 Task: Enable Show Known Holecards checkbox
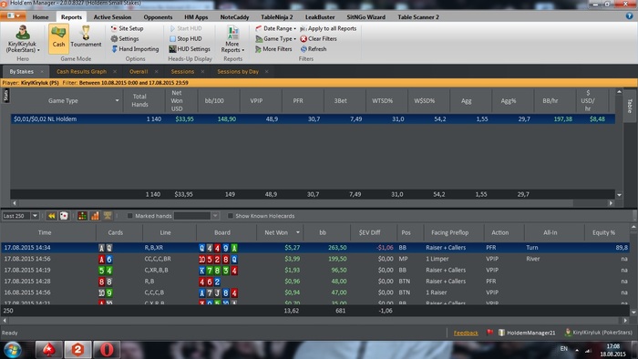pos(231,216)
